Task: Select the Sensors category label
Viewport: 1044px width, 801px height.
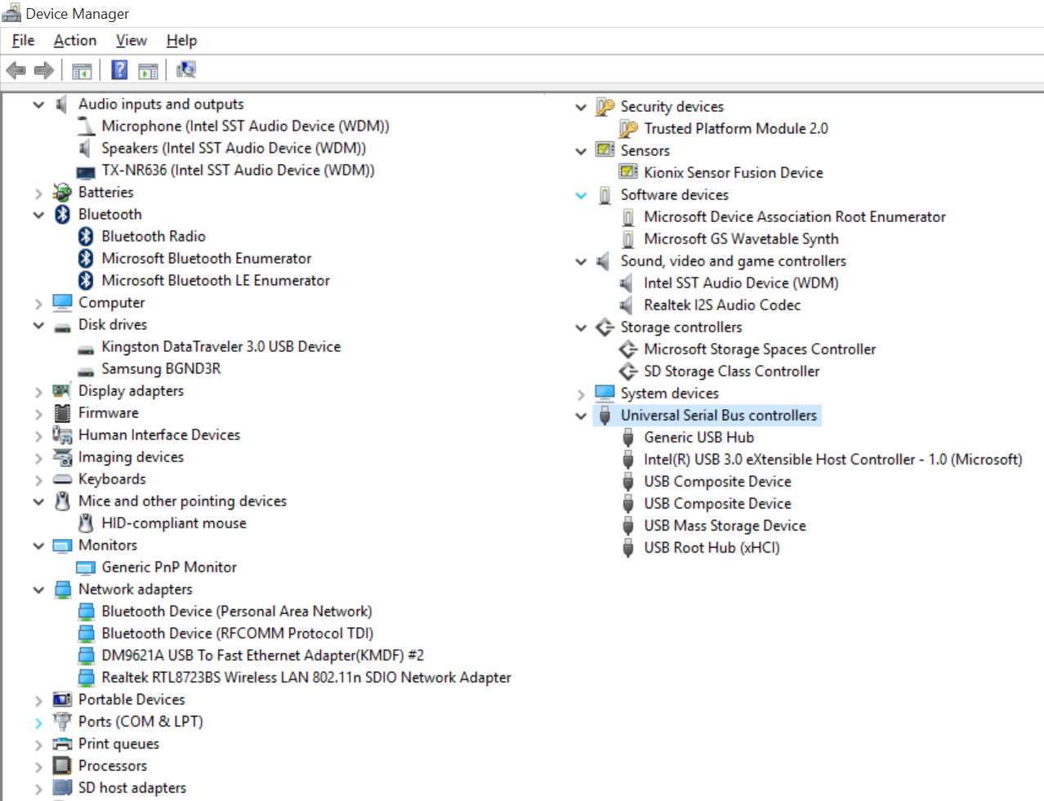Action: [645, 150]
